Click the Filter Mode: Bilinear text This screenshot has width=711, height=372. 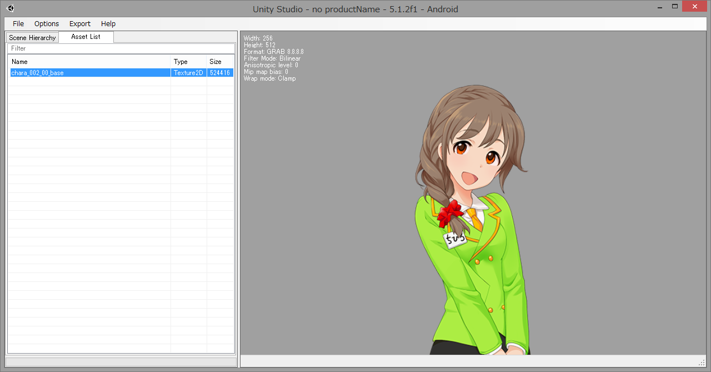point(272,58)
